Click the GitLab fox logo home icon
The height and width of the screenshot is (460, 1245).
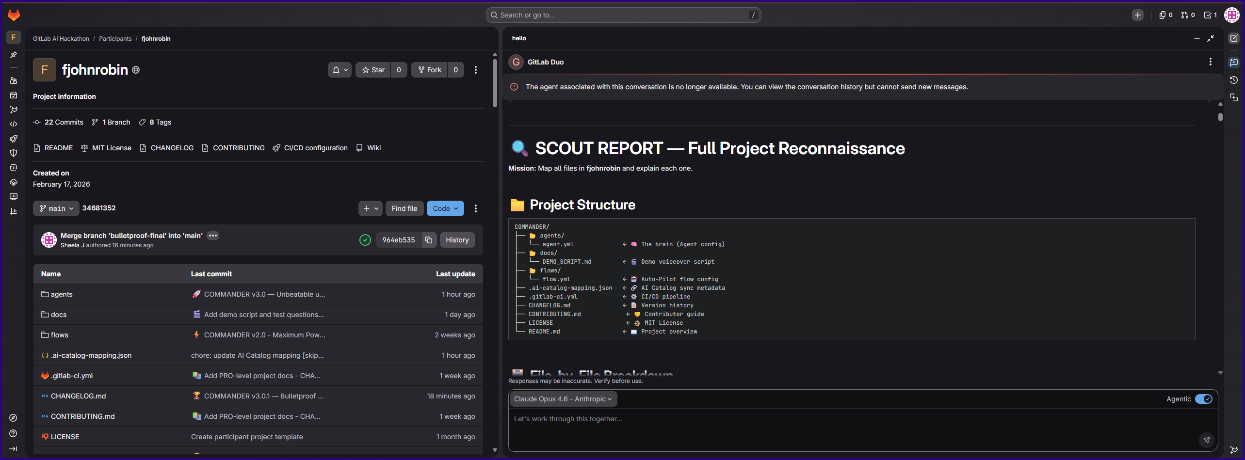point(14,15)
